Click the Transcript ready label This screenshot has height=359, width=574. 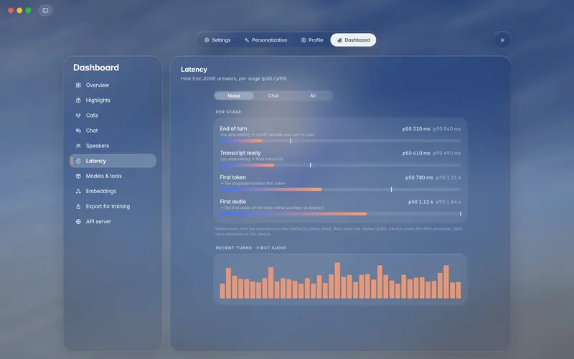(240, 153)
